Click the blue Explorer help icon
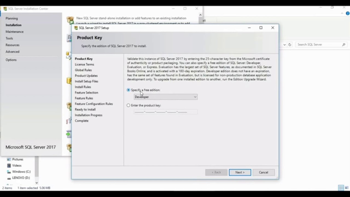This screenshot has height=197, width=350. 348,13
